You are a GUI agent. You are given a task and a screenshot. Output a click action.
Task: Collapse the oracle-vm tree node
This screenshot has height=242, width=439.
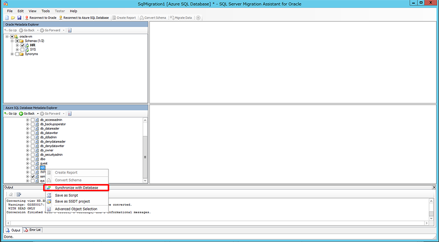tap(7, 37)
